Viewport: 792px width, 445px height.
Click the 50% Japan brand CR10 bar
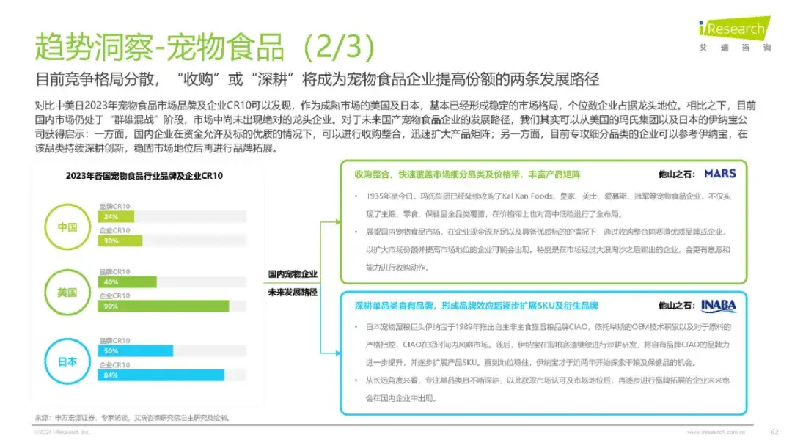click(x=135, y=351)
